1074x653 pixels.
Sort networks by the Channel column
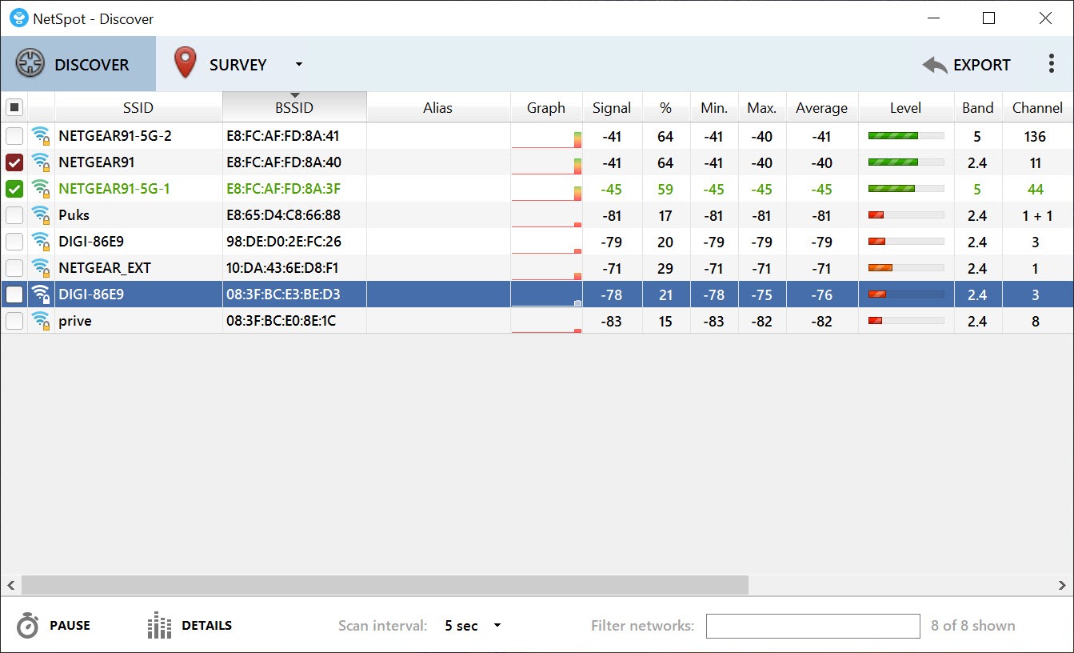[1037, 108]
